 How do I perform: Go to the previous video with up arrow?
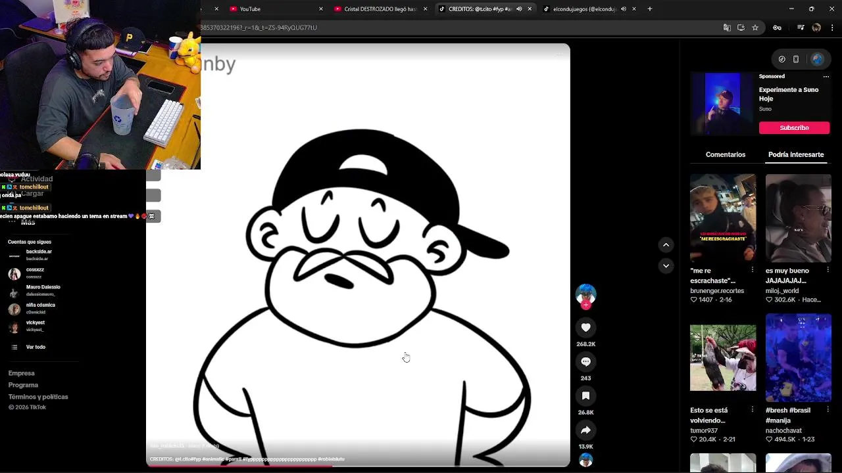point(666,244)
